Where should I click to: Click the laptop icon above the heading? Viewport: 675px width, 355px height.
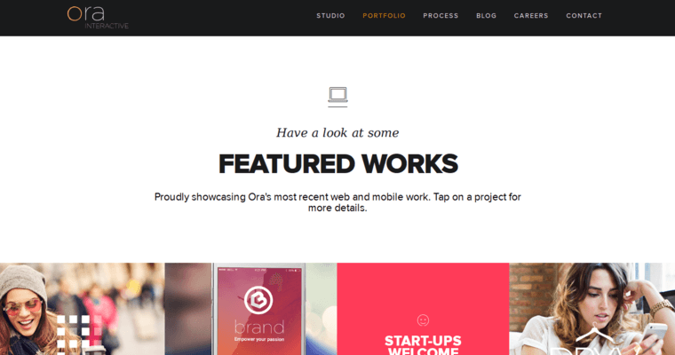(337, 94)
